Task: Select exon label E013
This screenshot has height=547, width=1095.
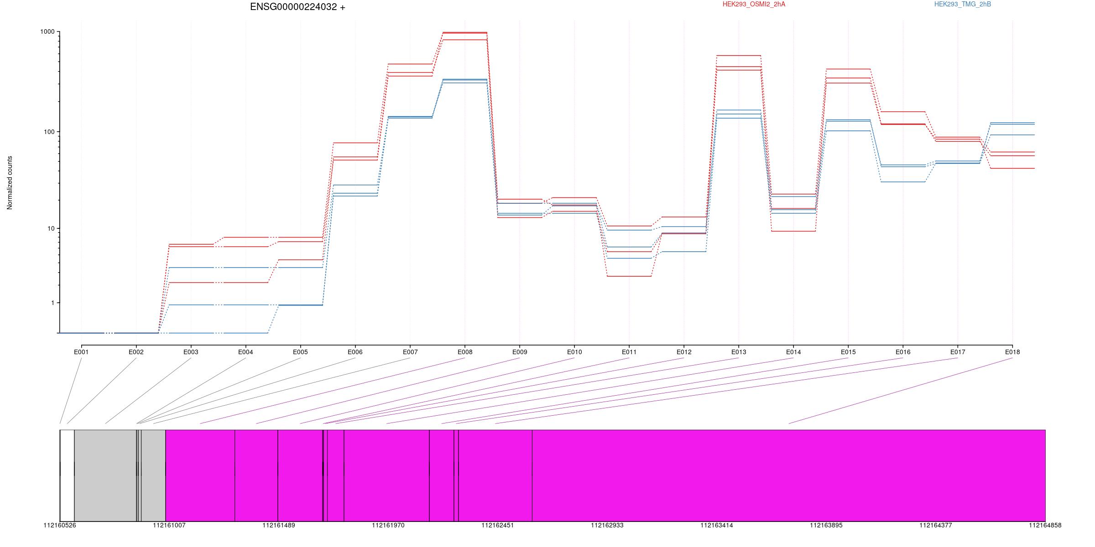Action: click(x=739, y=352)
